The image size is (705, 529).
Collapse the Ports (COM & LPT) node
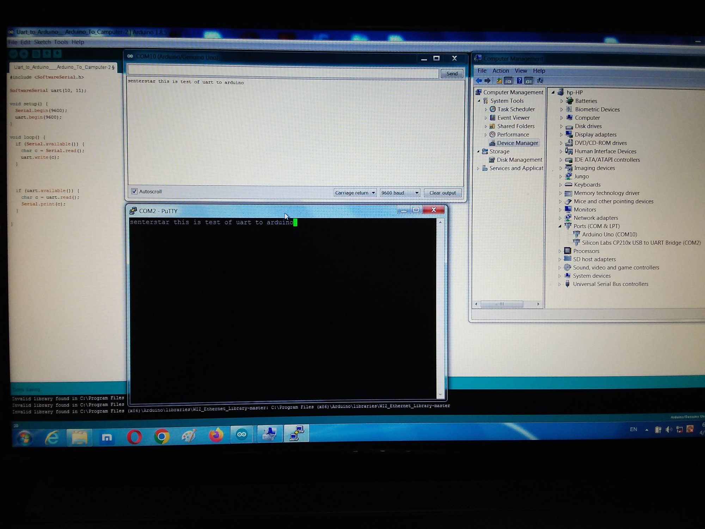pos(560,226)
